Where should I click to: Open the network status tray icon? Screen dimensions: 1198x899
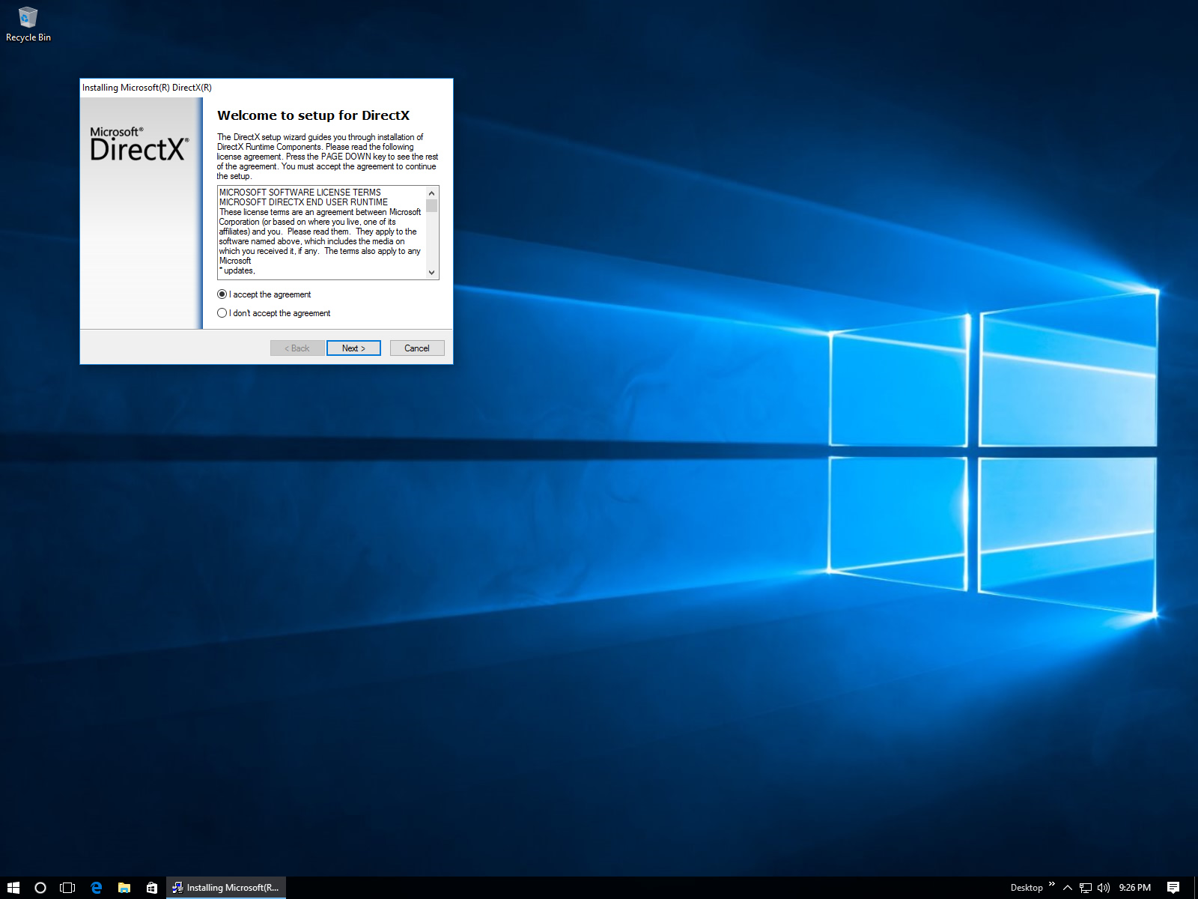(x=1086, y=888)
